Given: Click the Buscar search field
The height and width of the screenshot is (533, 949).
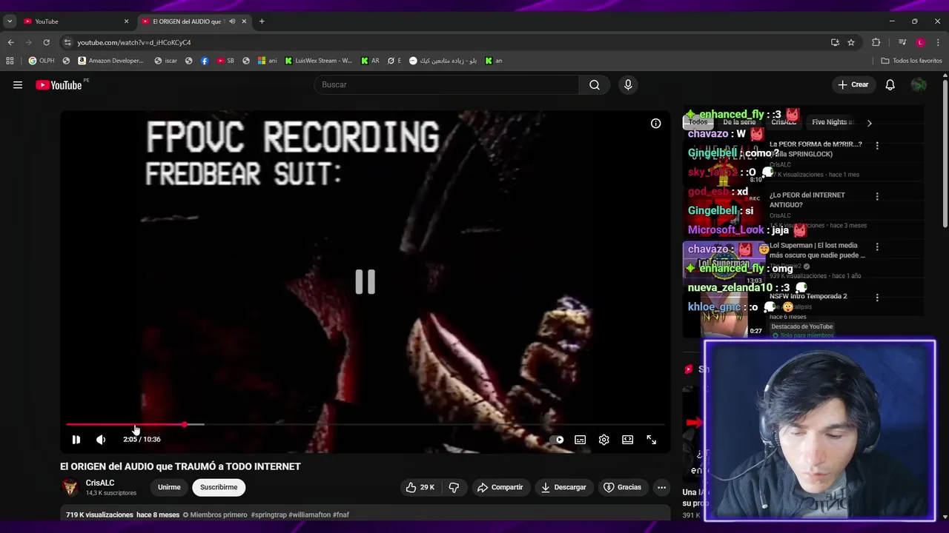Looking at the screenshot, I should point(446,85).
